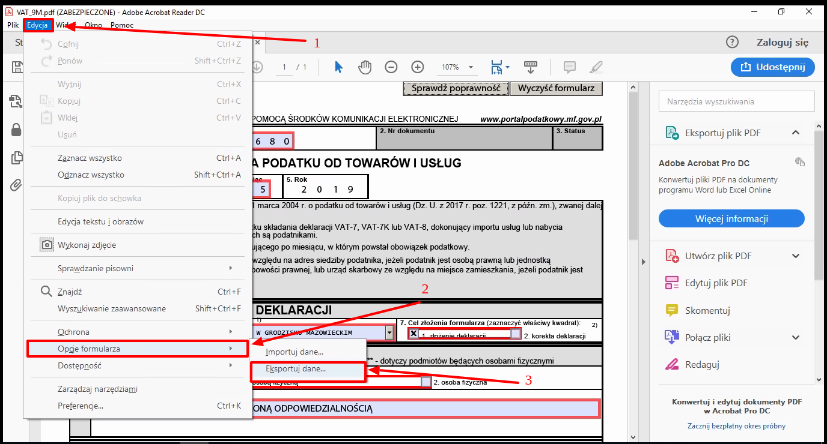Open Preferencje from Edycja menu
827x444 pixels.
[x=138, y=406]
